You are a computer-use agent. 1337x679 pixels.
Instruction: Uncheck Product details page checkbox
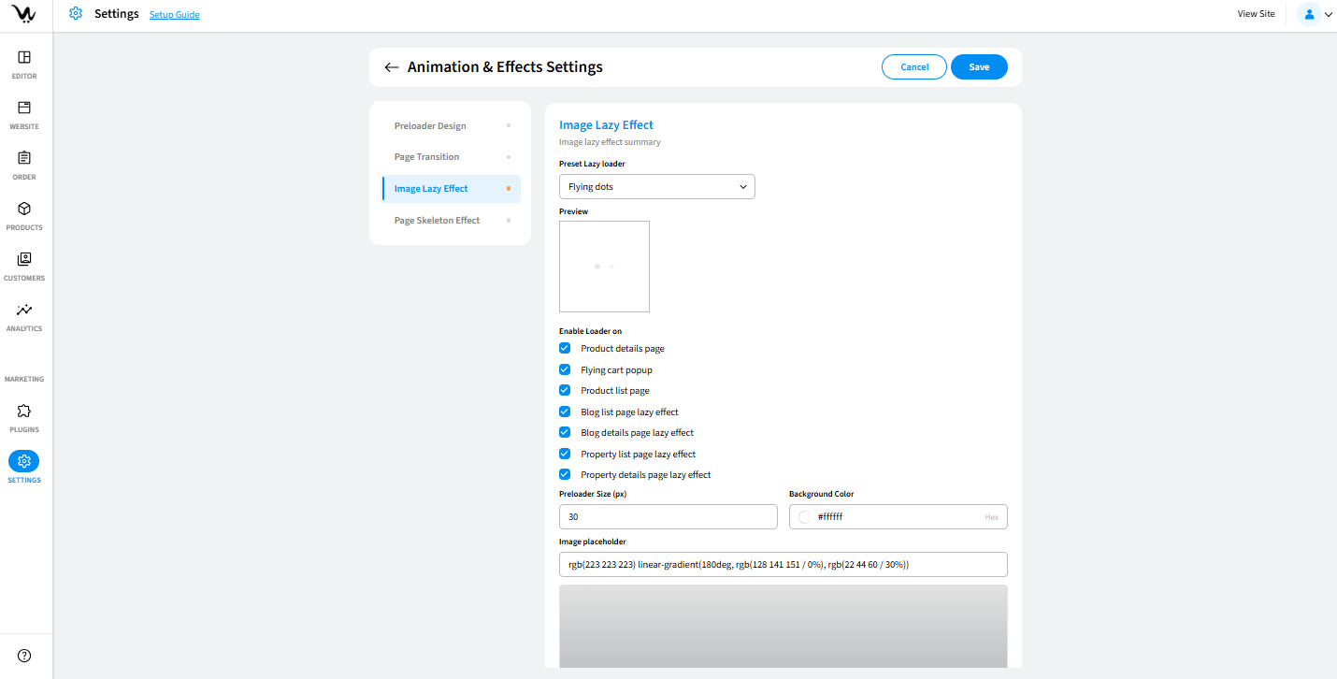(x=565, y=348)
